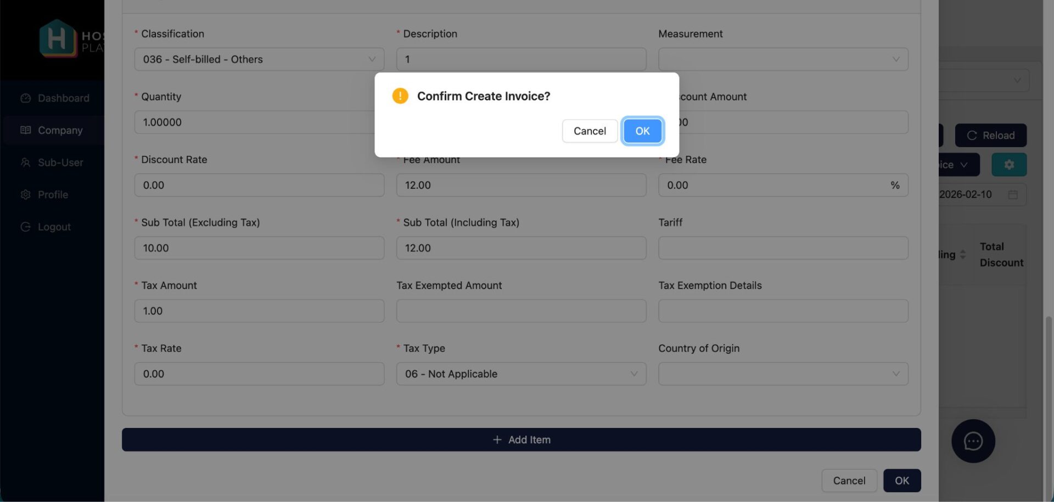Click the Dashboard icon in sidebar
Image resolution: width=1054 pixels, height=502 pixels.
pyautogui.click(x=25, y=98)
